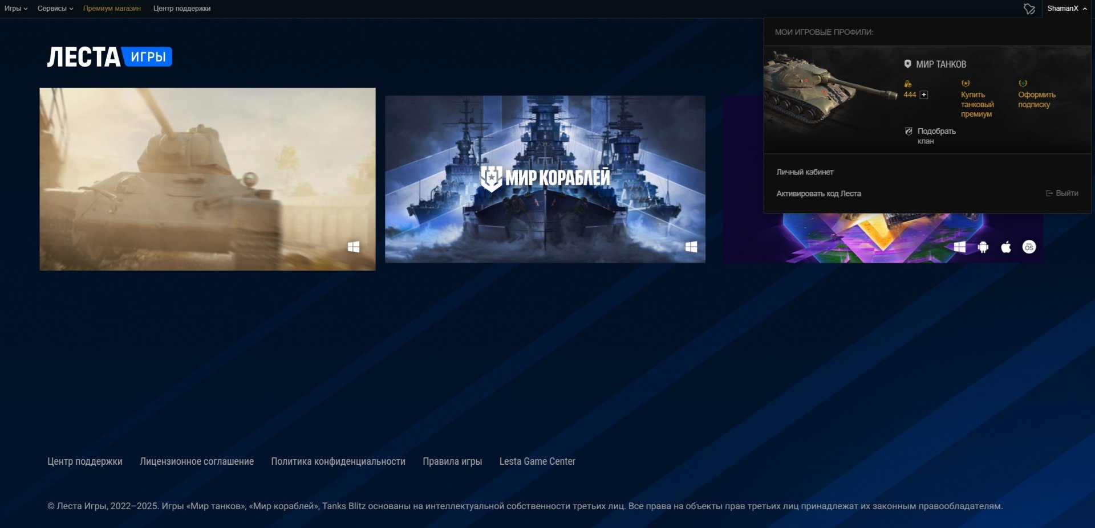Collapse the ShamanX account dropdown
Screen dimensions: 1095x528
[1066, 9]
